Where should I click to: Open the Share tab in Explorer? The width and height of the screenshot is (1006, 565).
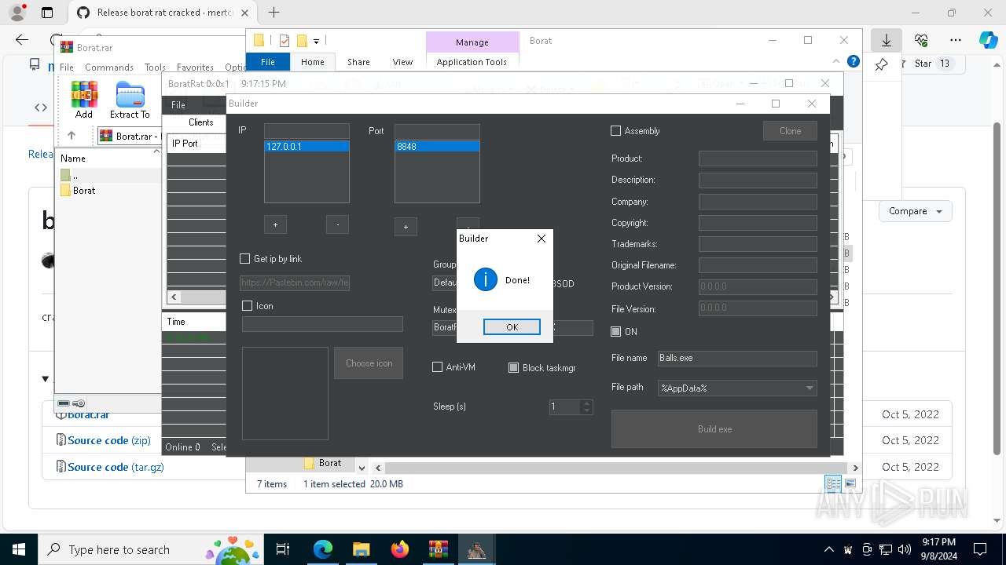358,62
